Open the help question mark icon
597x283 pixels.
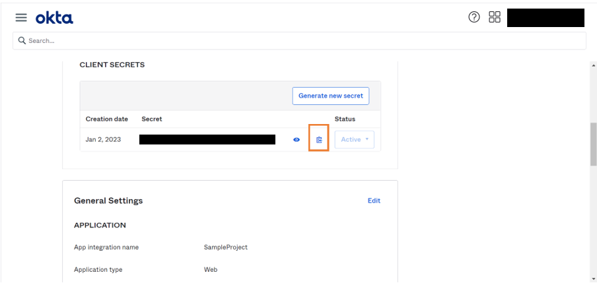(474, 18)
